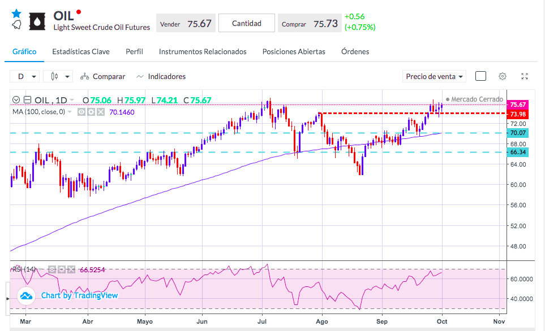Open chart settings gear icon

(x=502, y=76)
